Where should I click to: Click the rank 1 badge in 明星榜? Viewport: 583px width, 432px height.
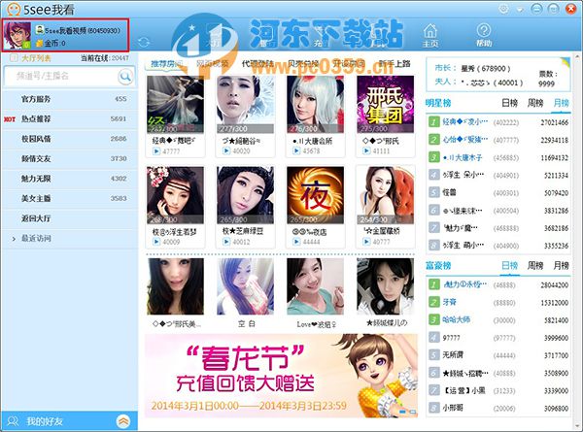[x=434, y=122]
